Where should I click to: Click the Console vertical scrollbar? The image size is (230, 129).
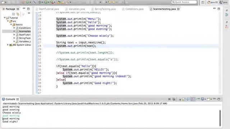point(220,118)
